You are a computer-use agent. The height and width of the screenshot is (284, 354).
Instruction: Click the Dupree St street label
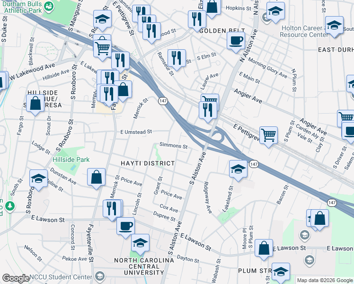tap(164, 216)
